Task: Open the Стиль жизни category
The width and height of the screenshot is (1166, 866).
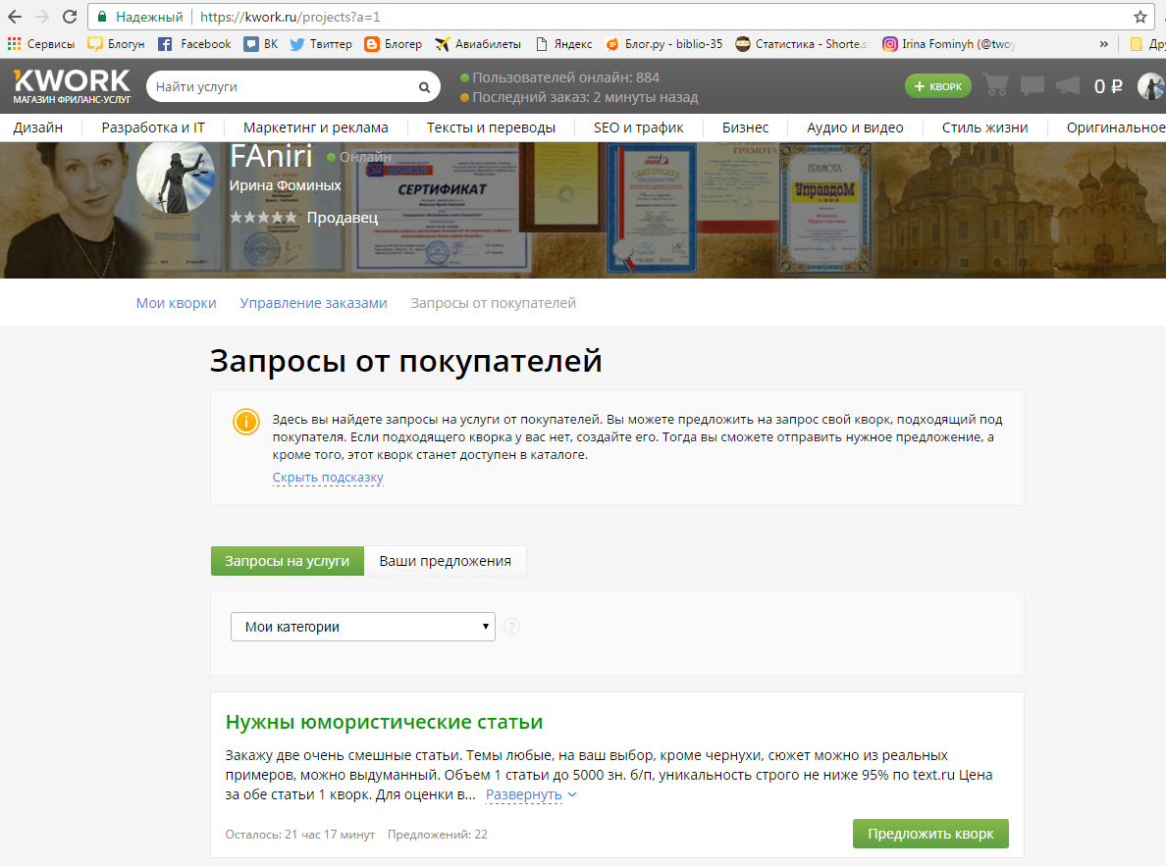Action: point(984,127)
